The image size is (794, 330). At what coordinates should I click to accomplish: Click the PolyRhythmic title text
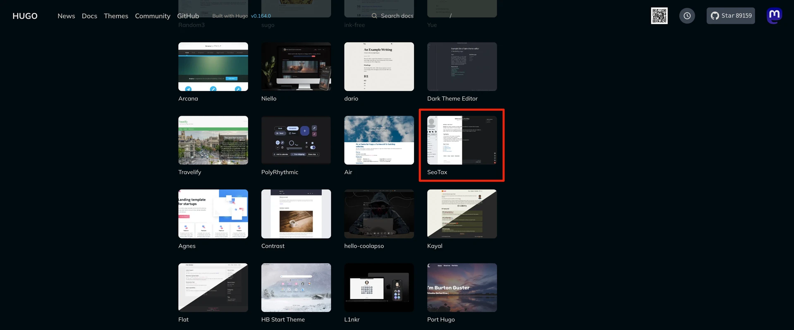coord(280,172)
